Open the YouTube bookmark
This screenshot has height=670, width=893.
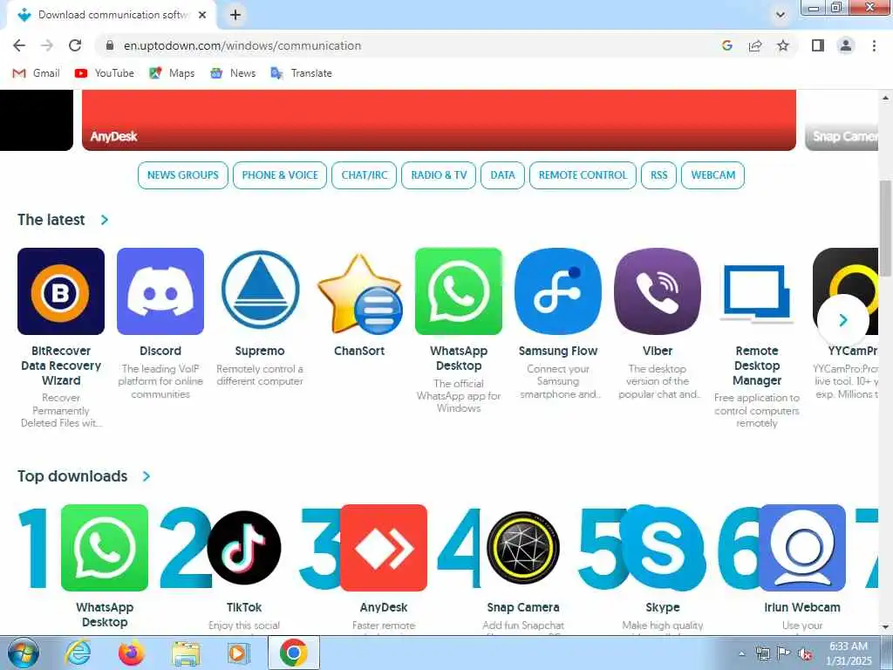(x=105, y=73)
